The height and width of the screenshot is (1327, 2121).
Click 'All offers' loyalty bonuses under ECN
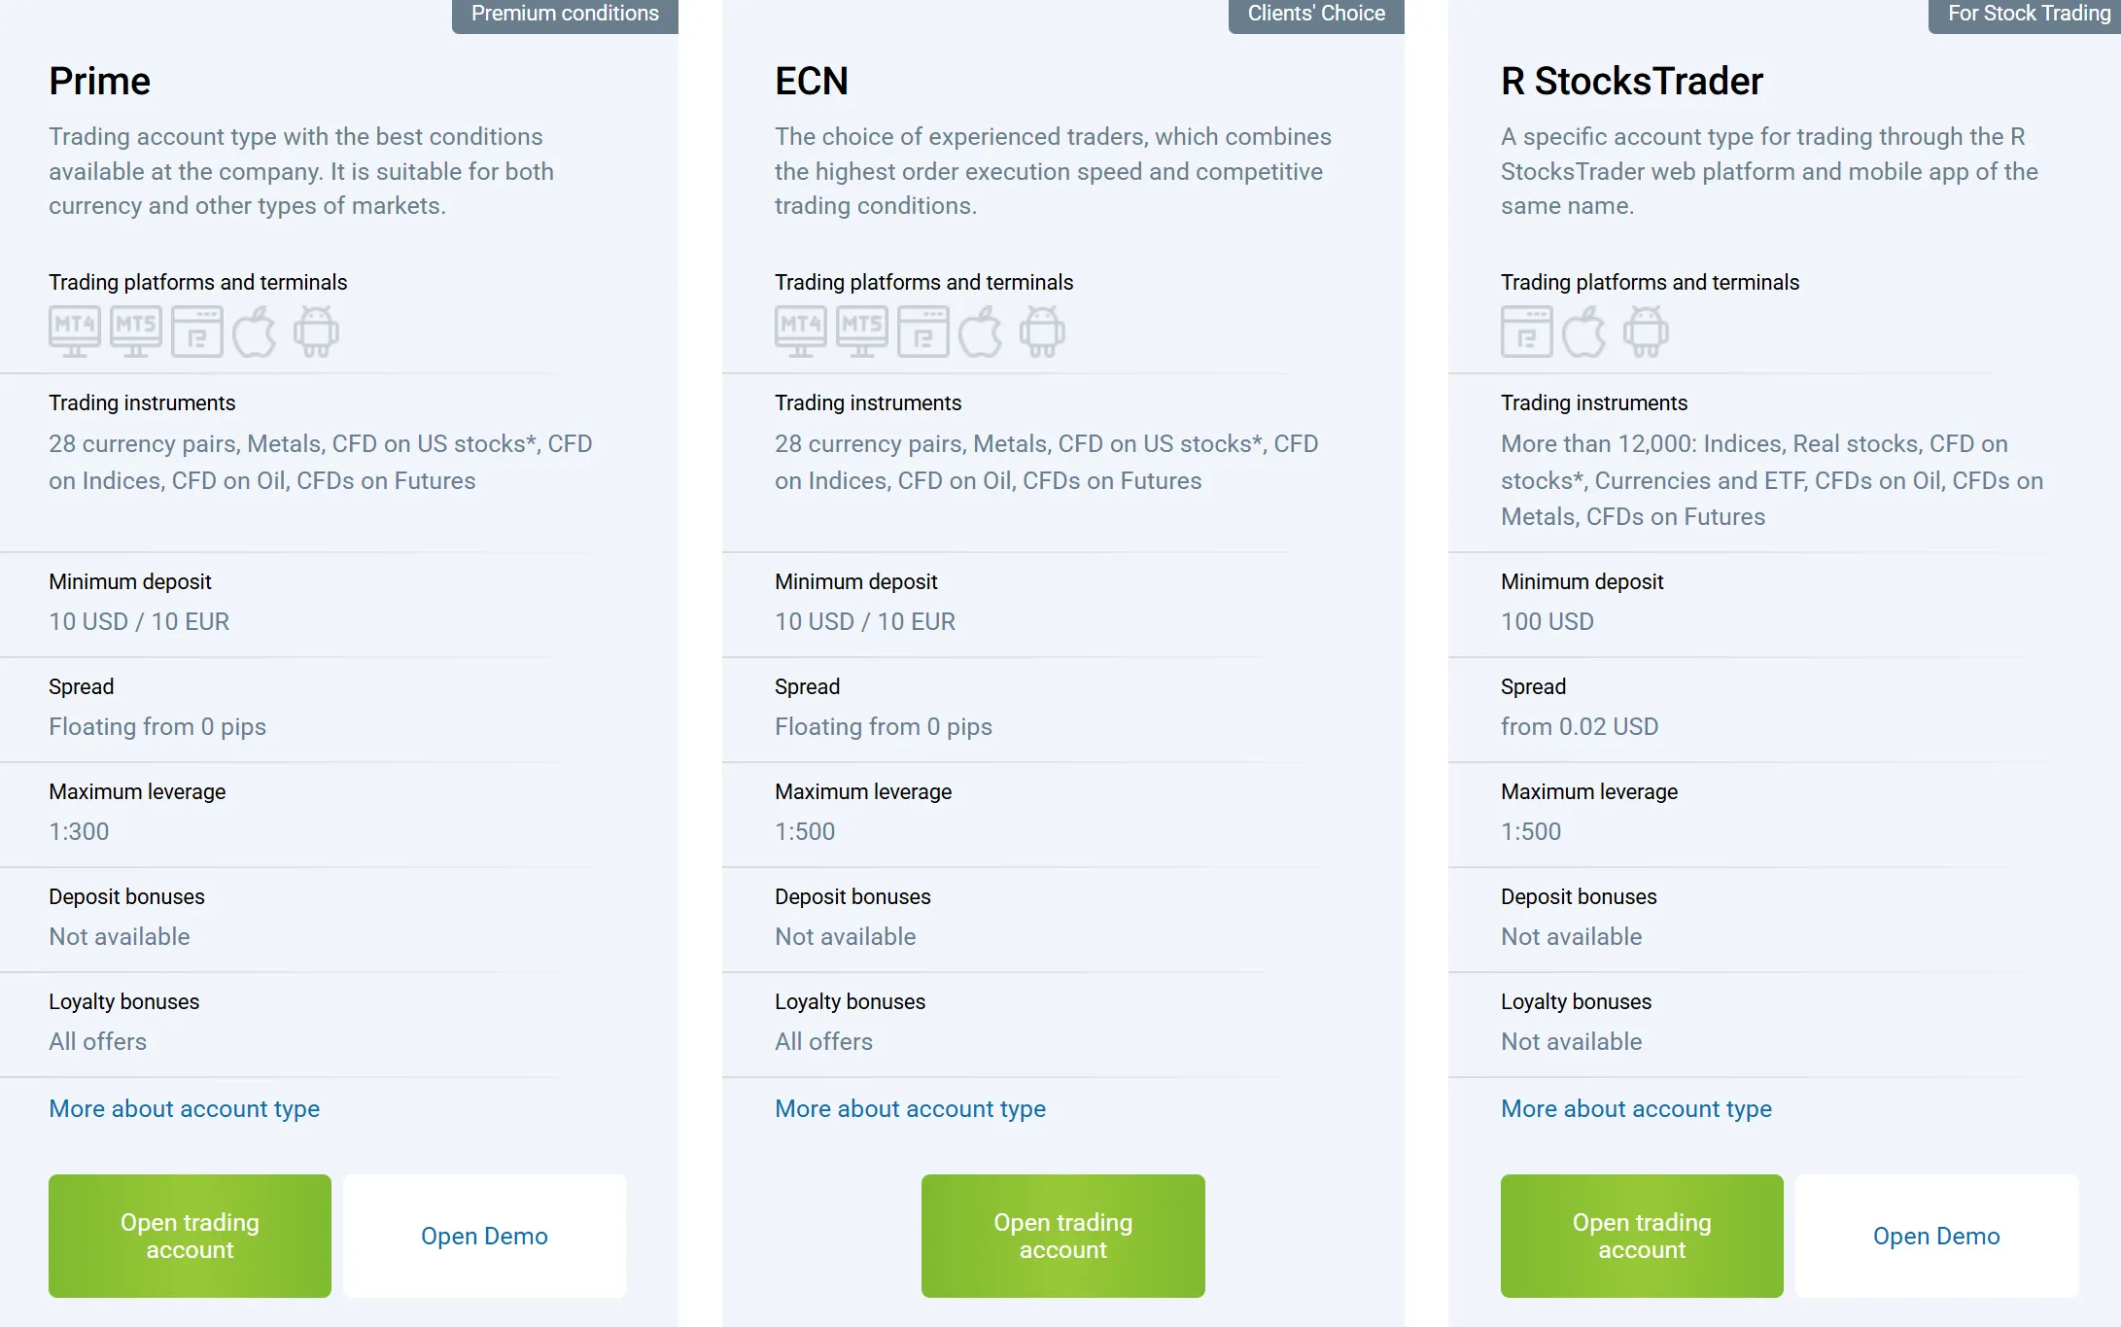point(823,1041)
